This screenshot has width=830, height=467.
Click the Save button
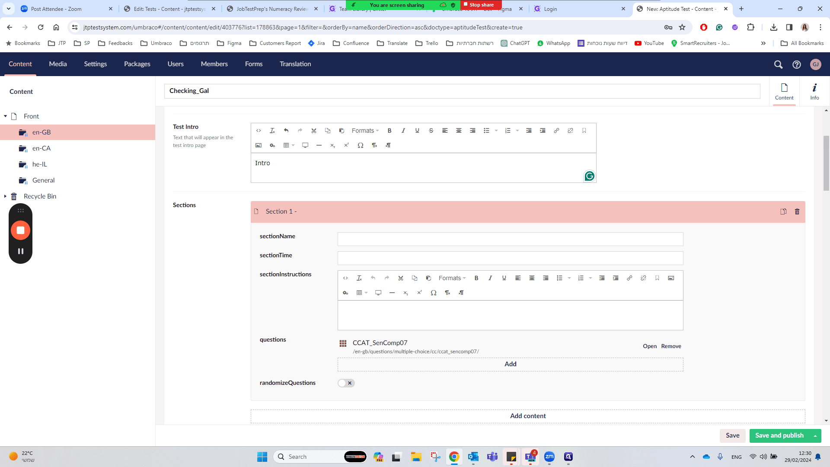(x=733, y=436)
